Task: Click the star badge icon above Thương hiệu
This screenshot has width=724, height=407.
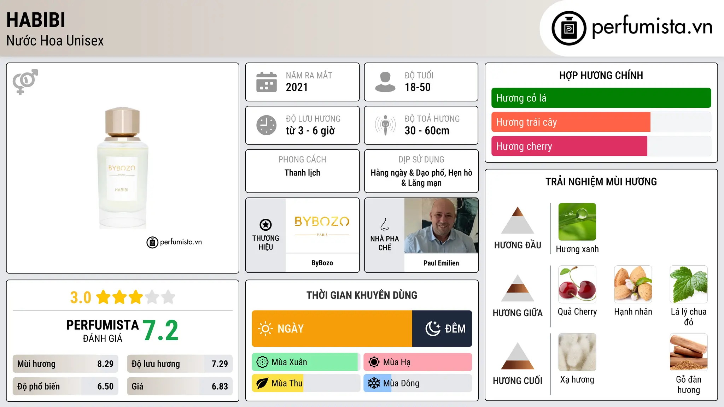Action: click(x=265, y=225)
